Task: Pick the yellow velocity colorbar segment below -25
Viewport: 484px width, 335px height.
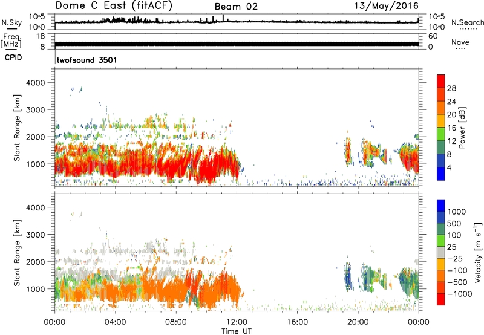Action: coord(441,264)
